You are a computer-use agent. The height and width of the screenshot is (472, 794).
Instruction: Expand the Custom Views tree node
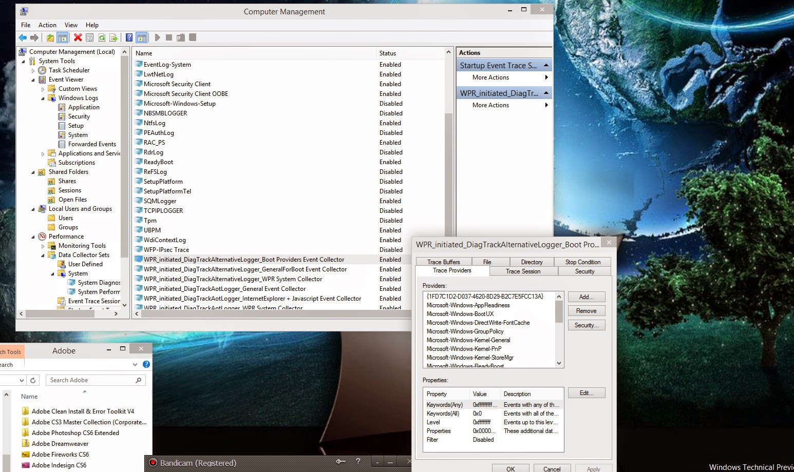(x=43, y=89)
